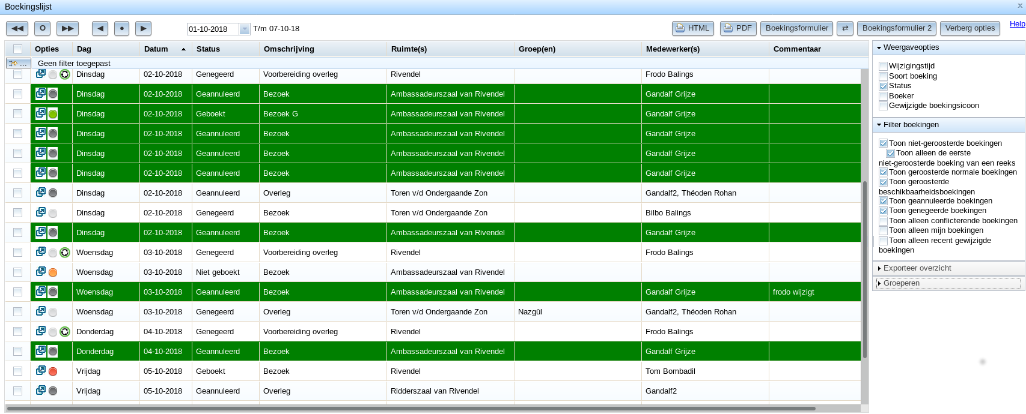This screenshot has height=414, width=1026.
Task: Tick the select-all checkbox in table header
Action: (17, 49)
